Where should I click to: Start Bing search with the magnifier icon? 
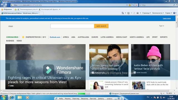(x=174, y=5)
